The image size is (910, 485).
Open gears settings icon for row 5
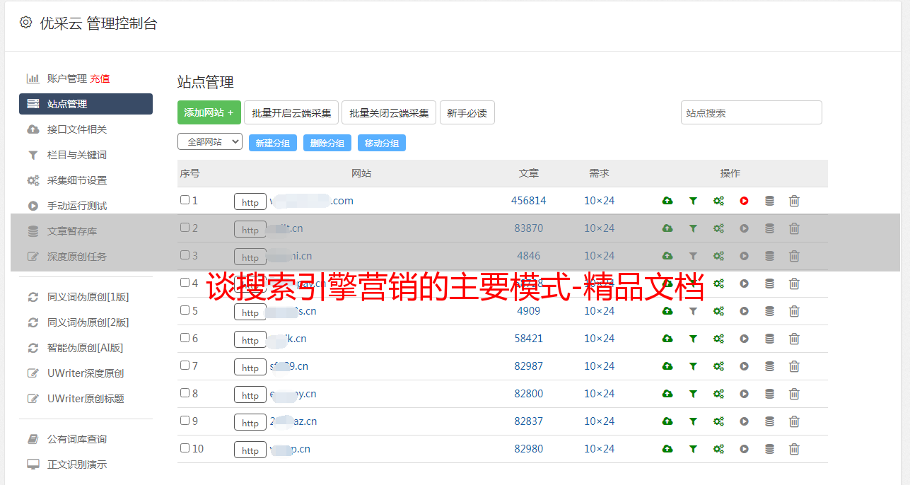718,311
